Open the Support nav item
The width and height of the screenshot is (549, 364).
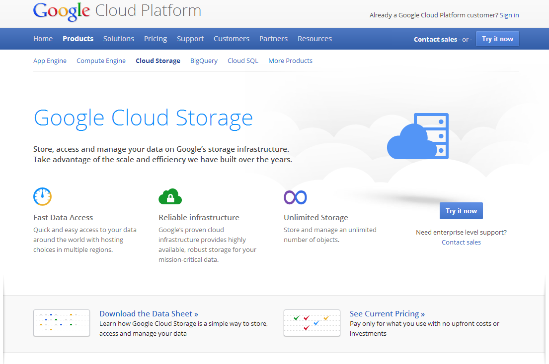click(190, 39)
